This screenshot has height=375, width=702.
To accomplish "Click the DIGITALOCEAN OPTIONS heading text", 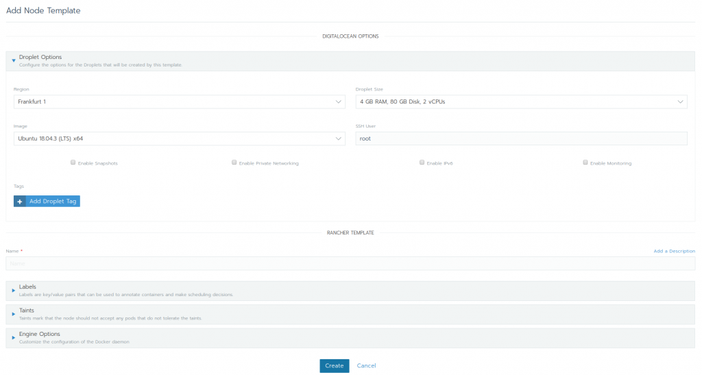I will tap(350, 36).
